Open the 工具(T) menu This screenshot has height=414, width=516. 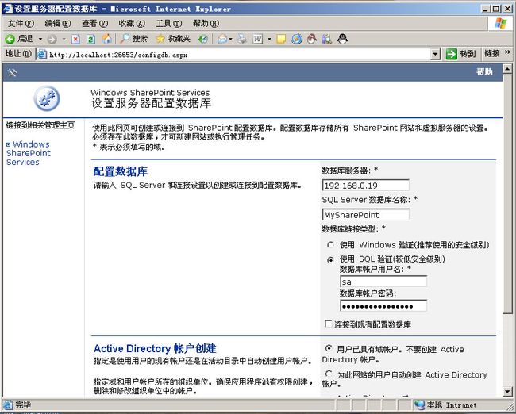169,24
